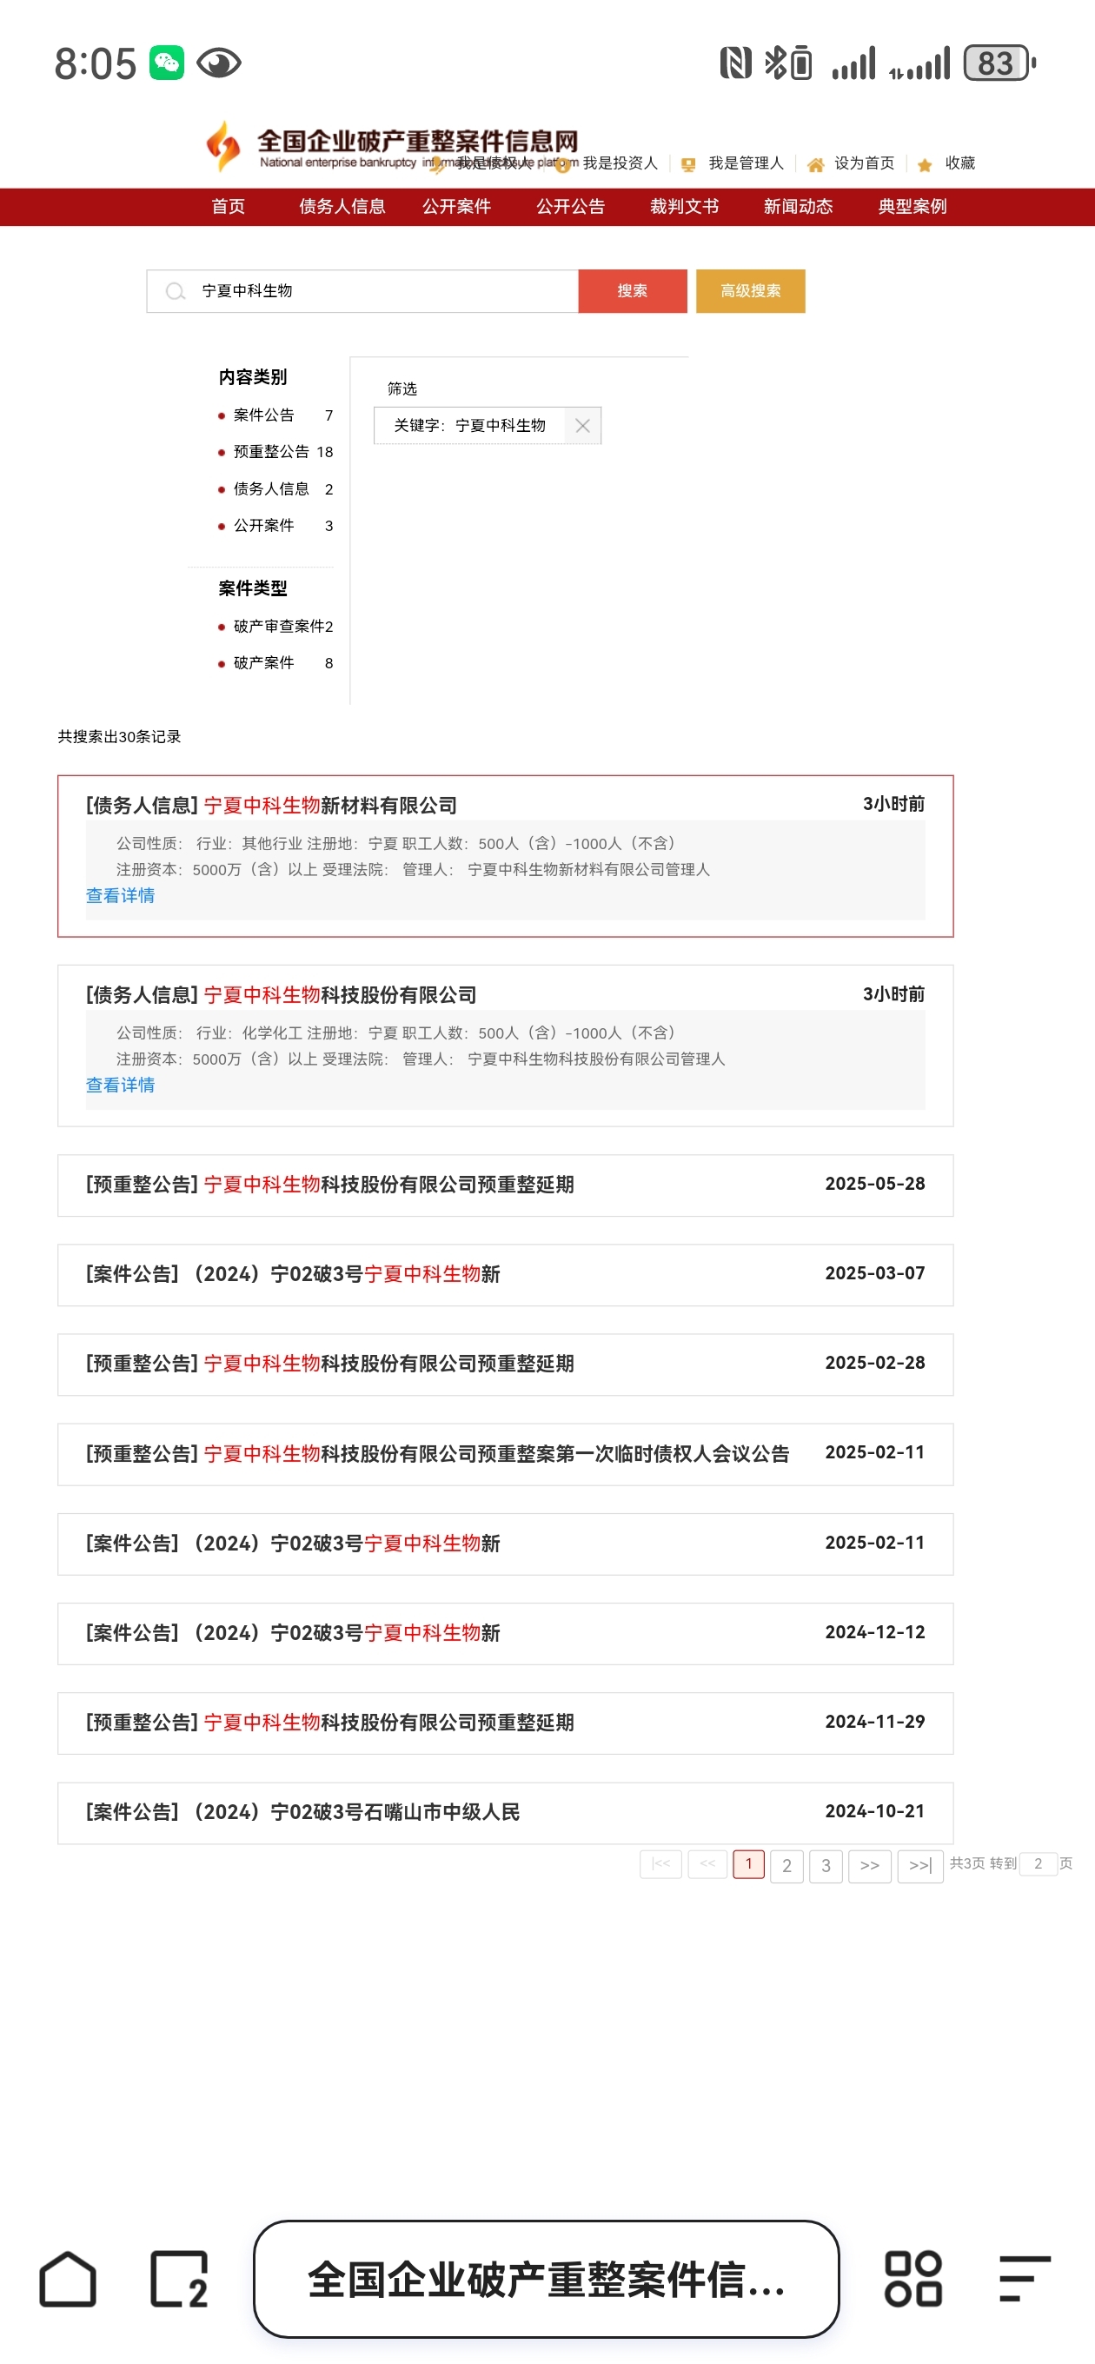Click the 我是管理人 link
1095x2364 pixels.
pos(747,163)
